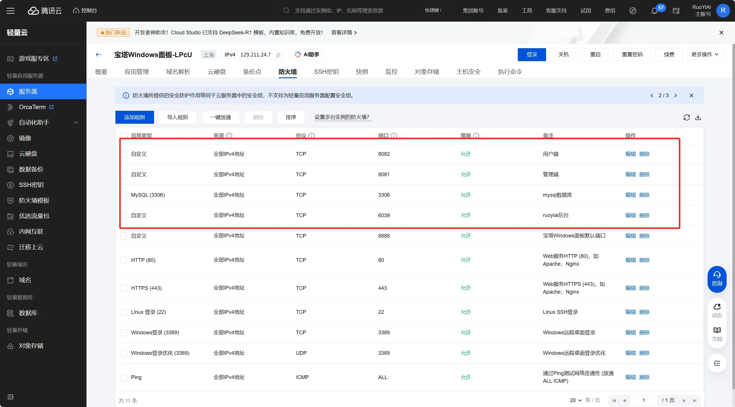
Task: Select all rules via header checkbox
Action: (123, 136)
